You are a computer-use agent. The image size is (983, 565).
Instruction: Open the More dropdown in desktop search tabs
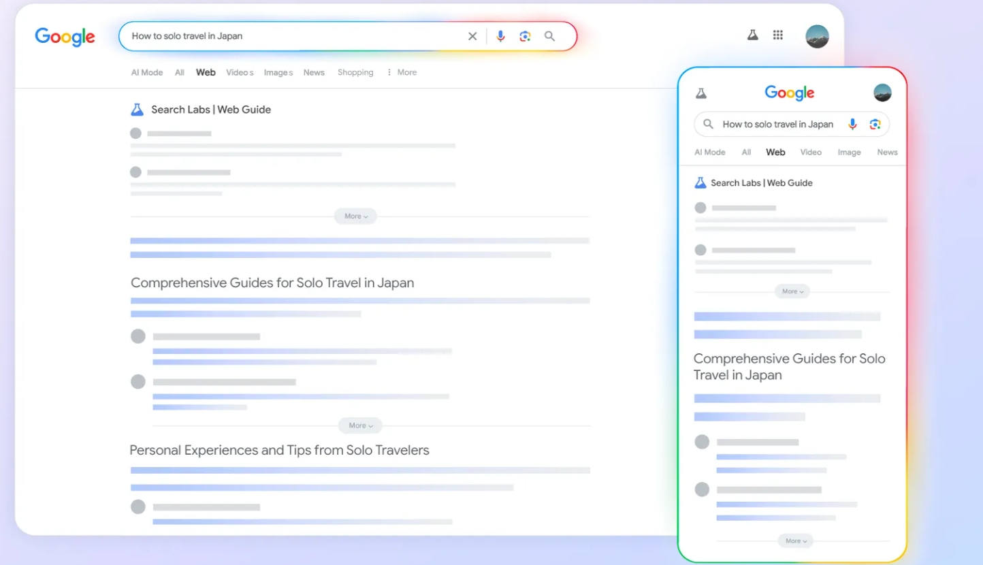pos(402,72)
